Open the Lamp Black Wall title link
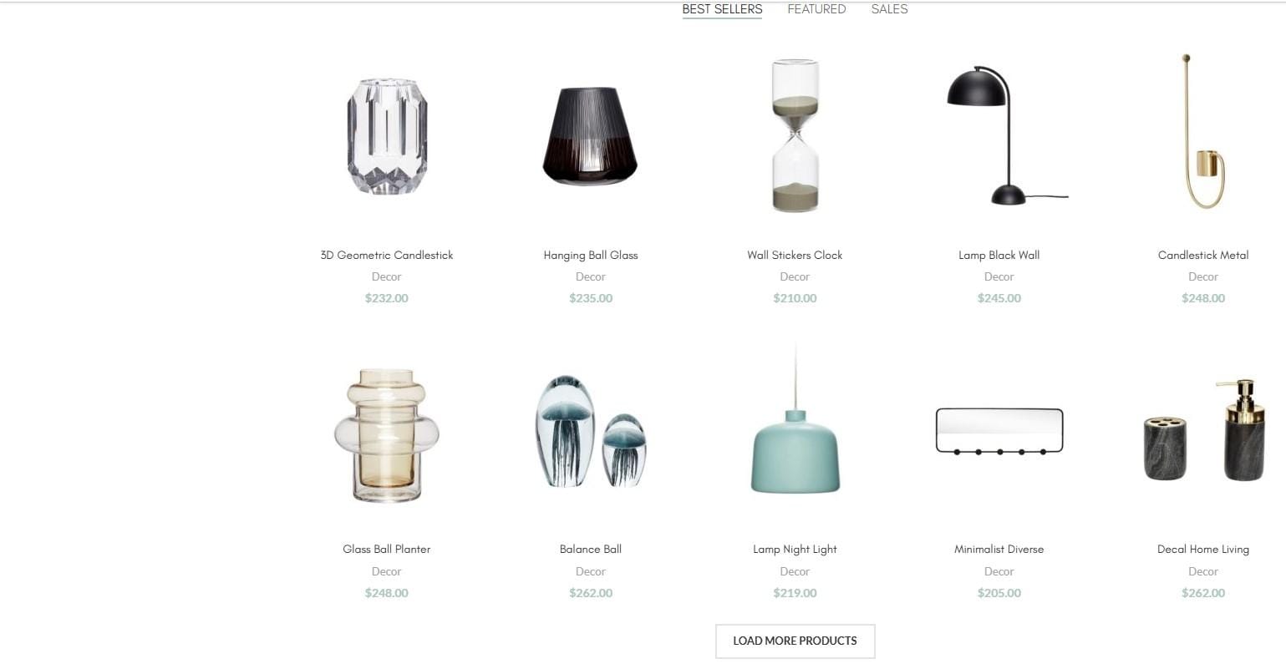Screen dimensions: 1286x669 999,255
